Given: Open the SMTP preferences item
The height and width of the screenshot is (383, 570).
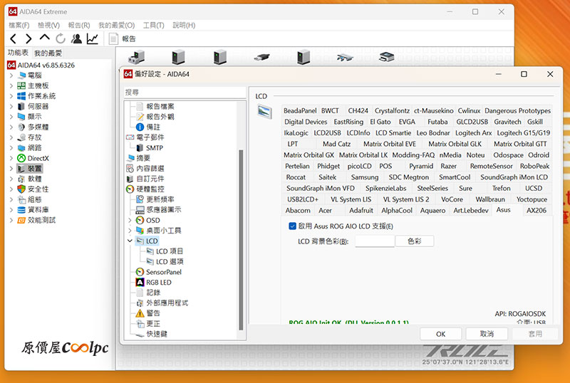Looking at the screenshot, I should (155, 148).
